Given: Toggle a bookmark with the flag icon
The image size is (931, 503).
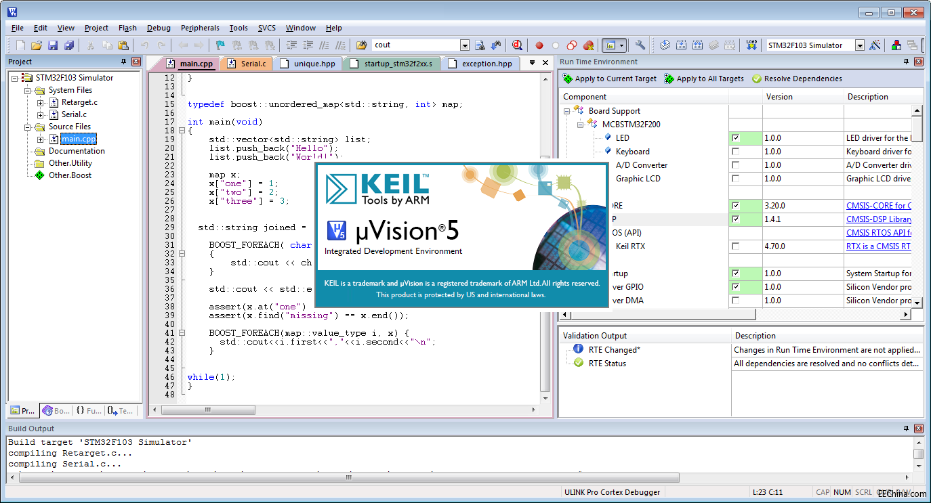Looking at the screenshot, I should pyautogui.click(x=220, y=45).
